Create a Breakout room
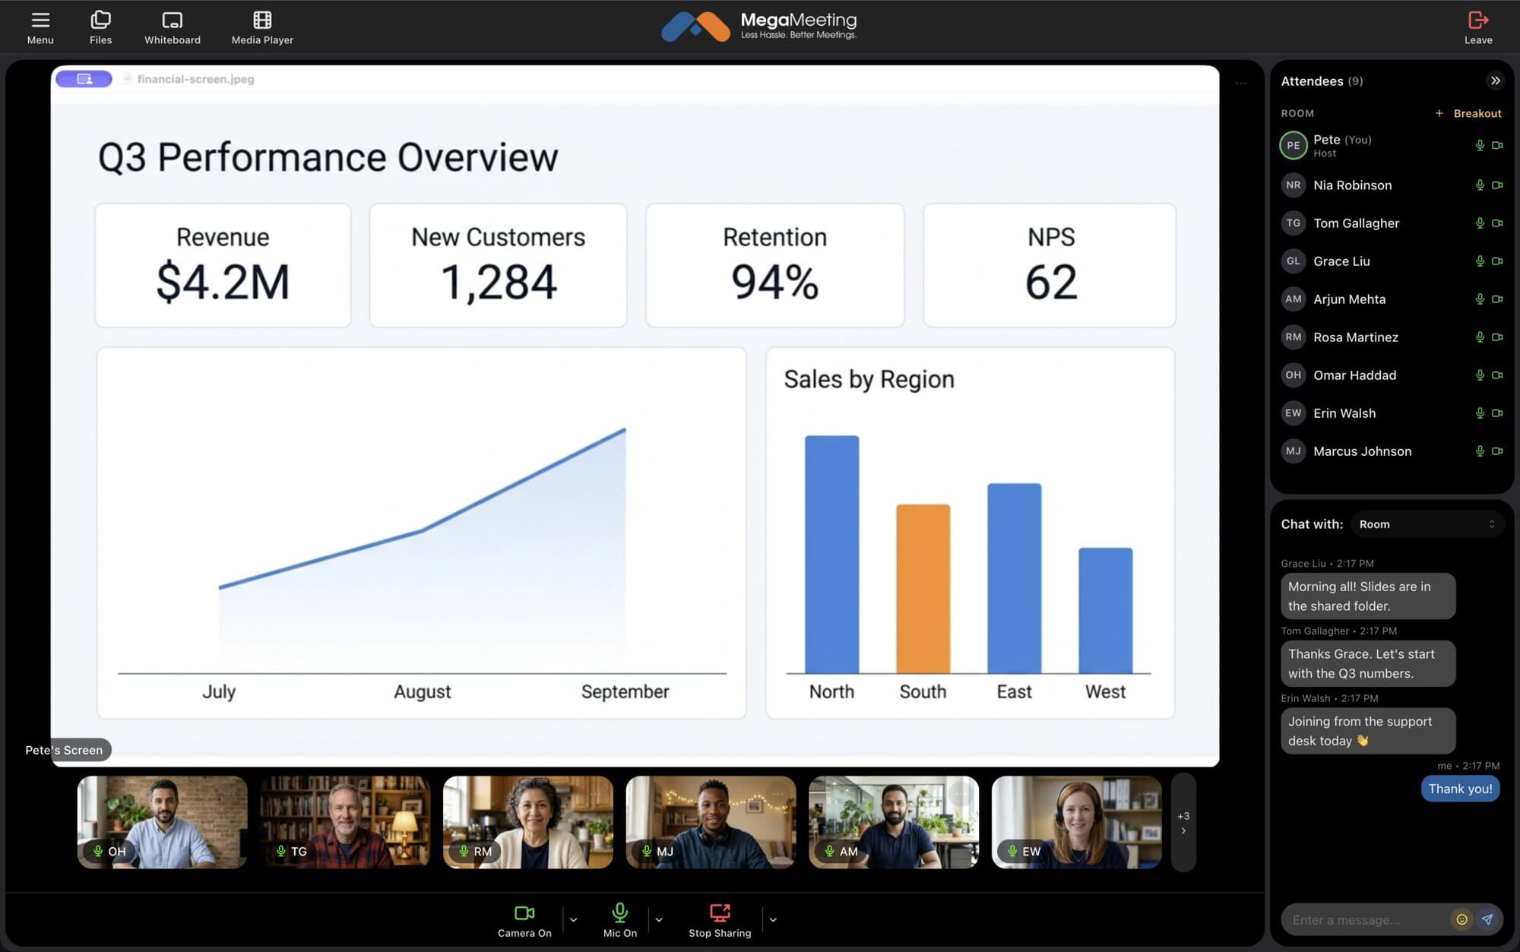The height and width of the screenshot is (952, 1520). click(1468, 113)
